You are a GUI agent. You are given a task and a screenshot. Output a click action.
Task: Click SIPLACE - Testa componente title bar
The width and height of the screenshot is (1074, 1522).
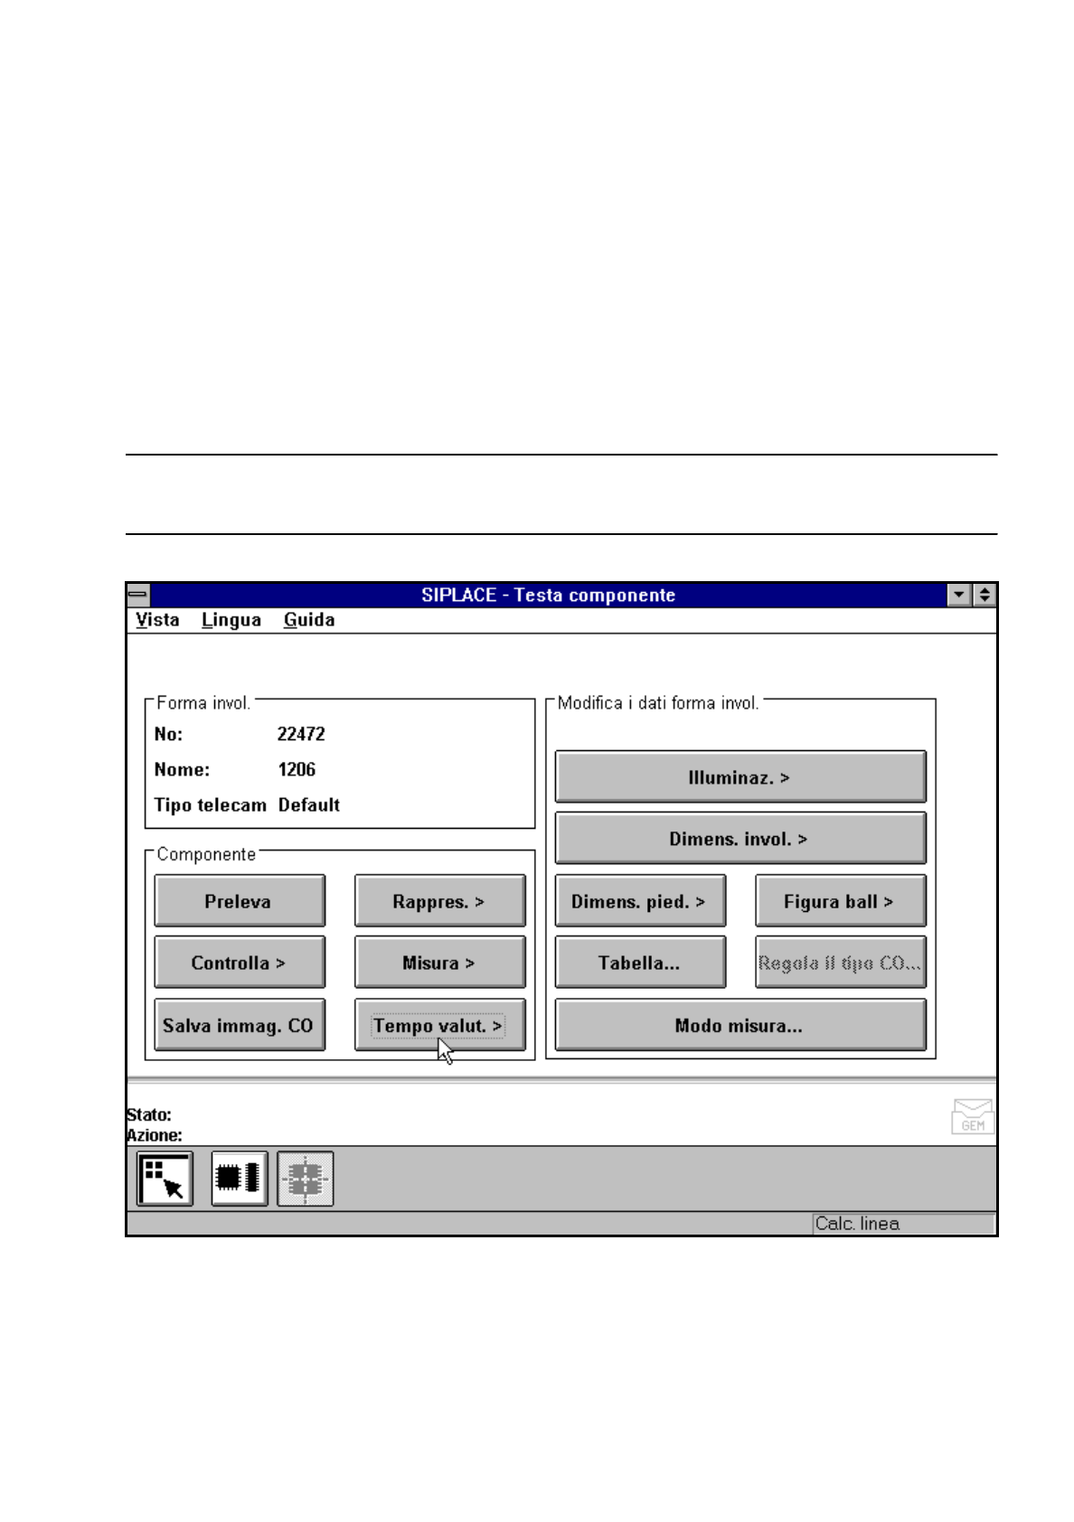click(548, 595)
